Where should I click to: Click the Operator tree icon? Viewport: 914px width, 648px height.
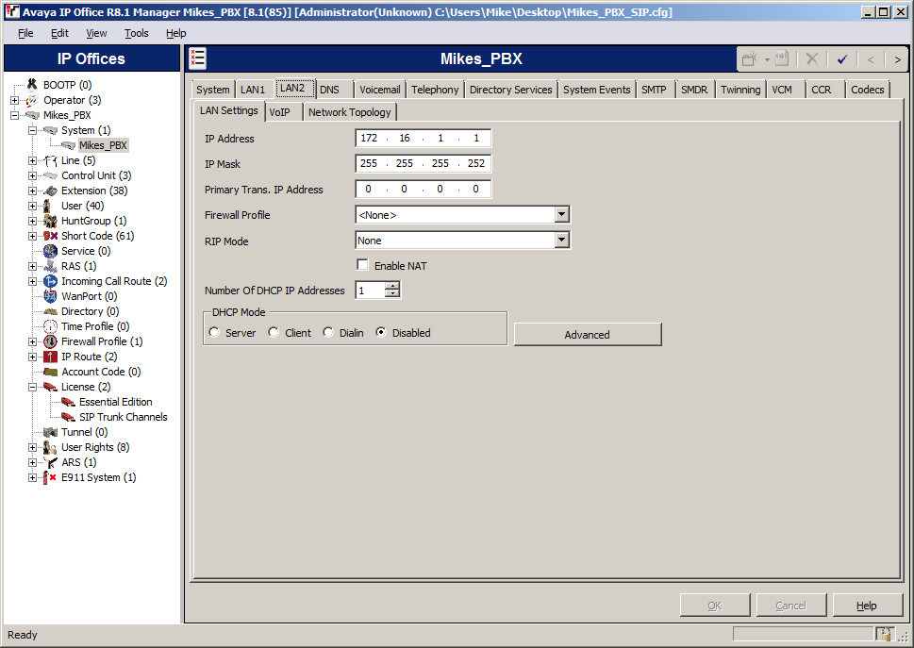[32, 100]
